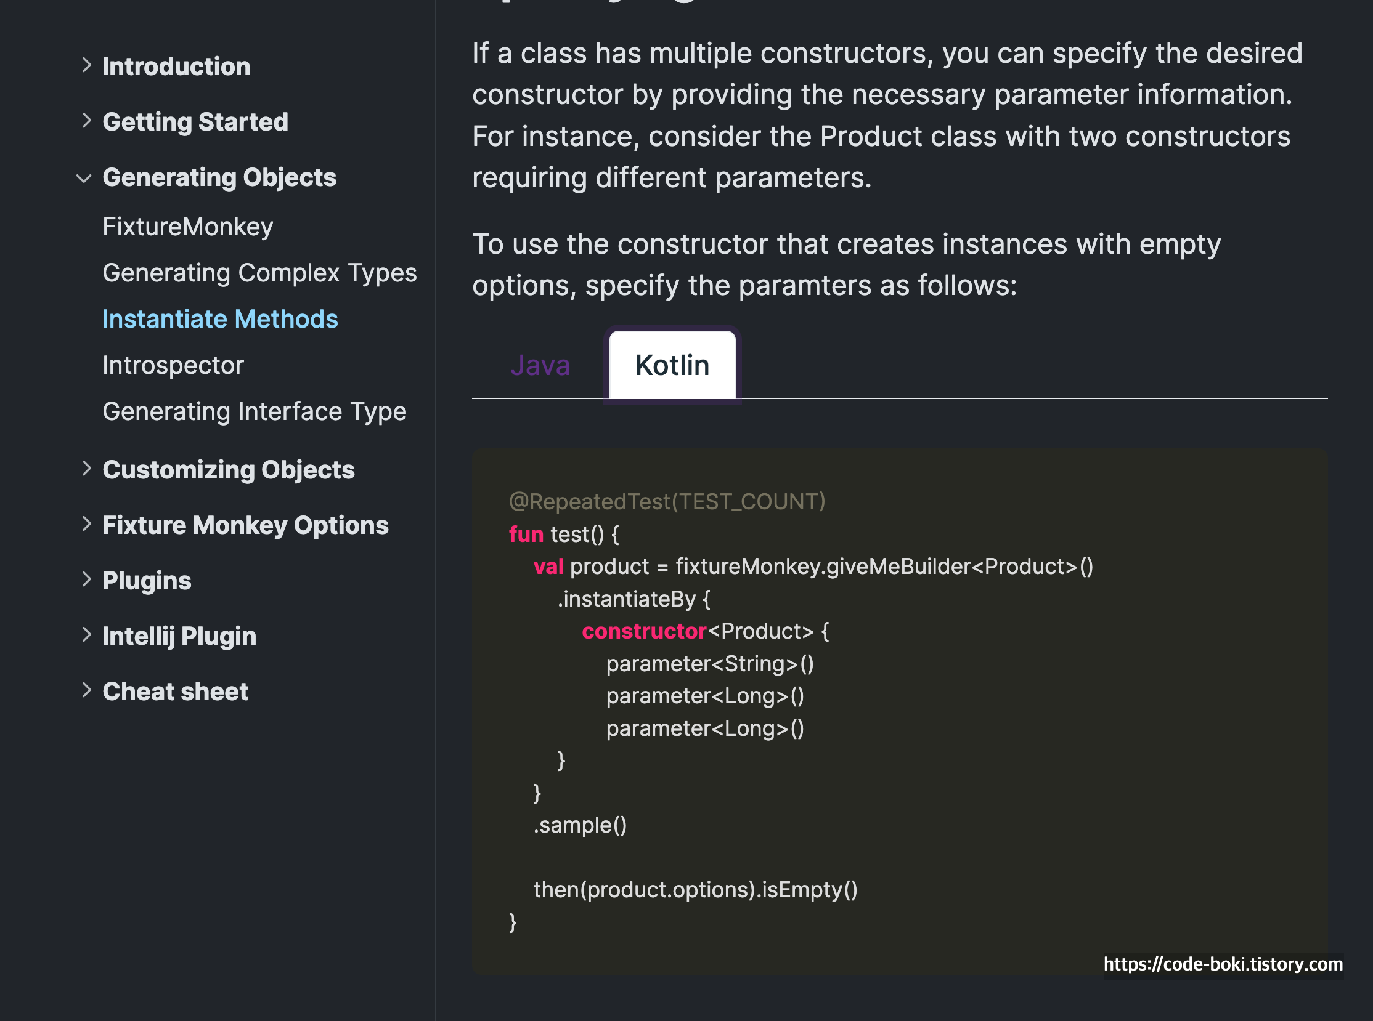1373x1021 pixels.
Task: Expand the Getting Started chevron
Action: click(87, 121)
